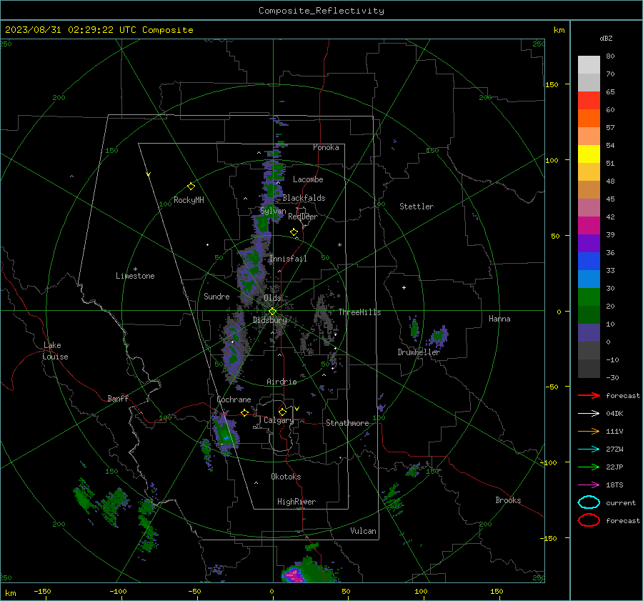Select the red 60 dBZ color swatch
This screenshot has height=601, width=643.
click(589, 101)
